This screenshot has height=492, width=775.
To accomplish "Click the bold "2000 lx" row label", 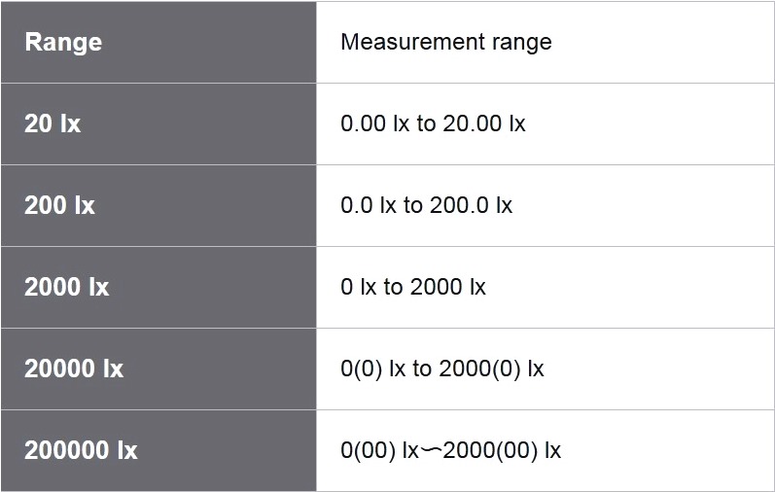I will coord(66,288).
